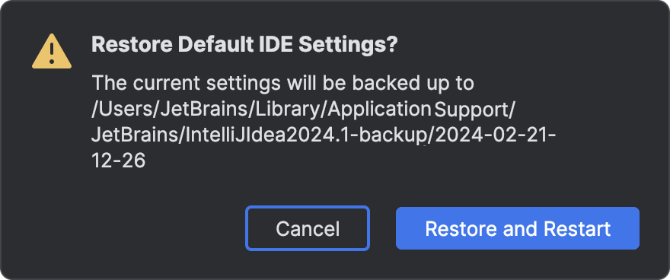Click the yellow warning triangle icon

tap(52, 52)
